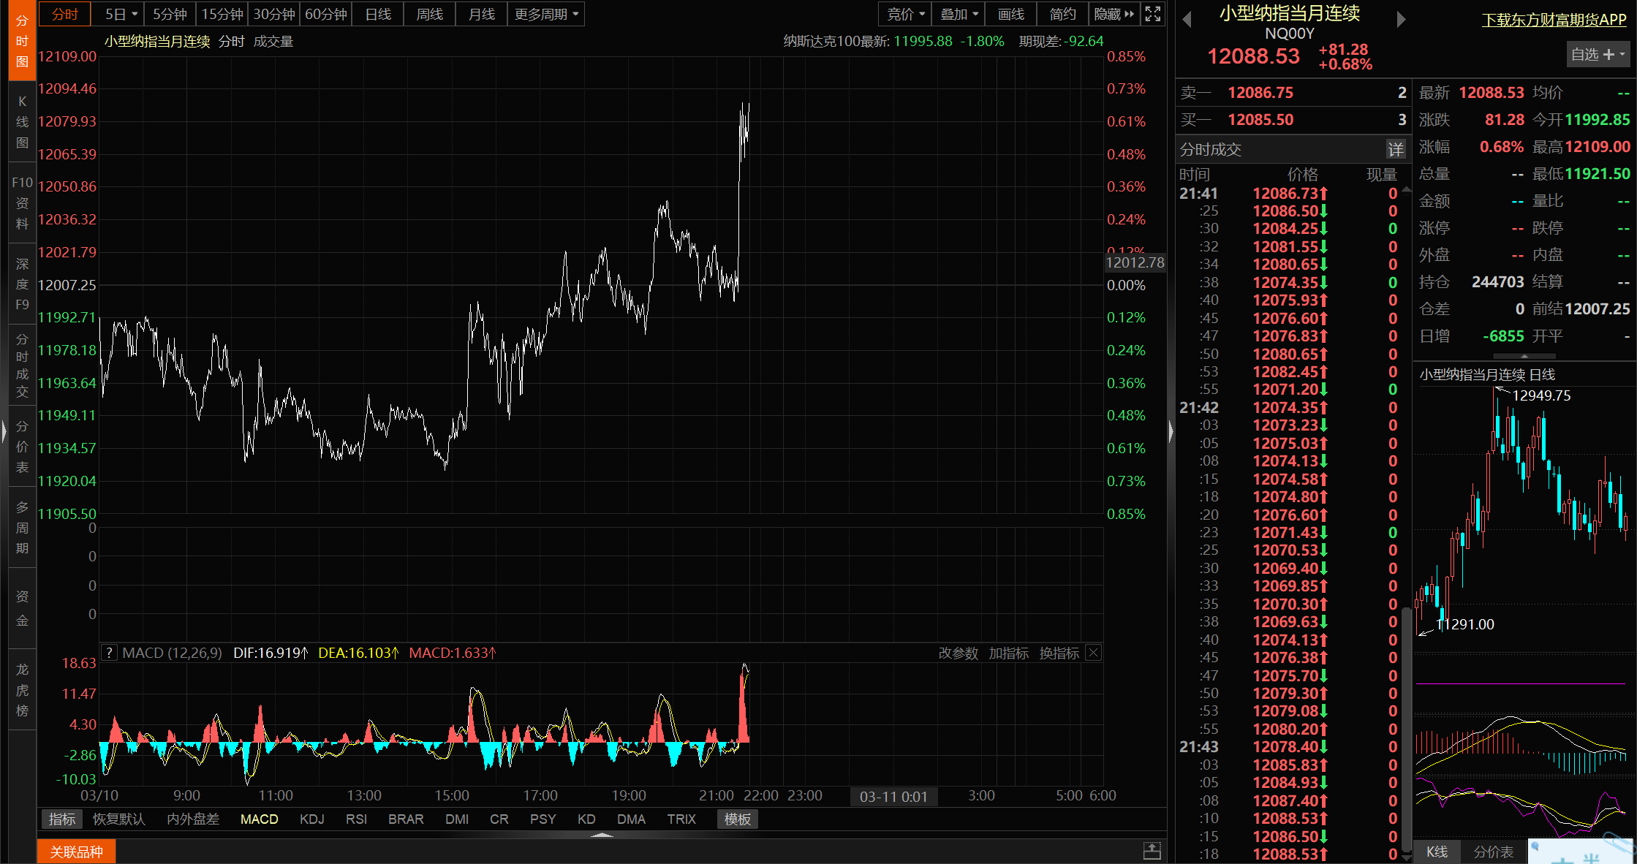This screenshot has height=864, width=1637.
Task: Collapse the left sidebar handle arrow
Action: 4,431
